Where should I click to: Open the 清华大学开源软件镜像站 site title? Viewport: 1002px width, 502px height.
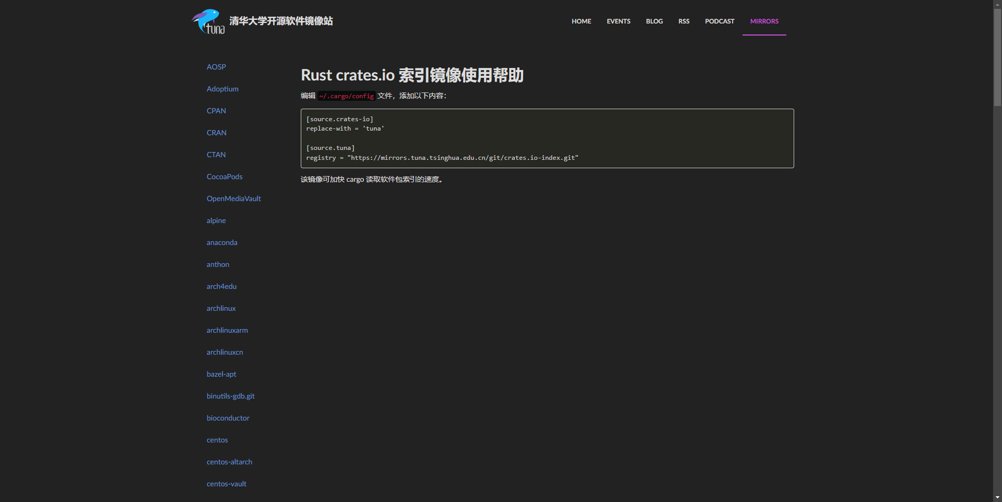pos(281,21)
